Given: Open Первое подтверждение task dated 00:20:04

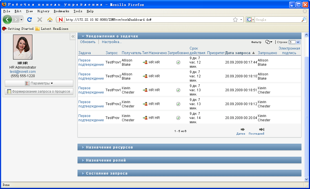Looking at the screenshot, I should pyautogui.click(x=91, y=118).
